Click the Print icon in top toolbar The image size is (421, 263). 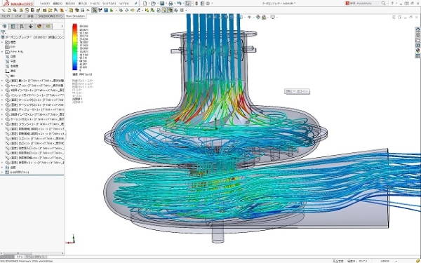click(171, 4)
